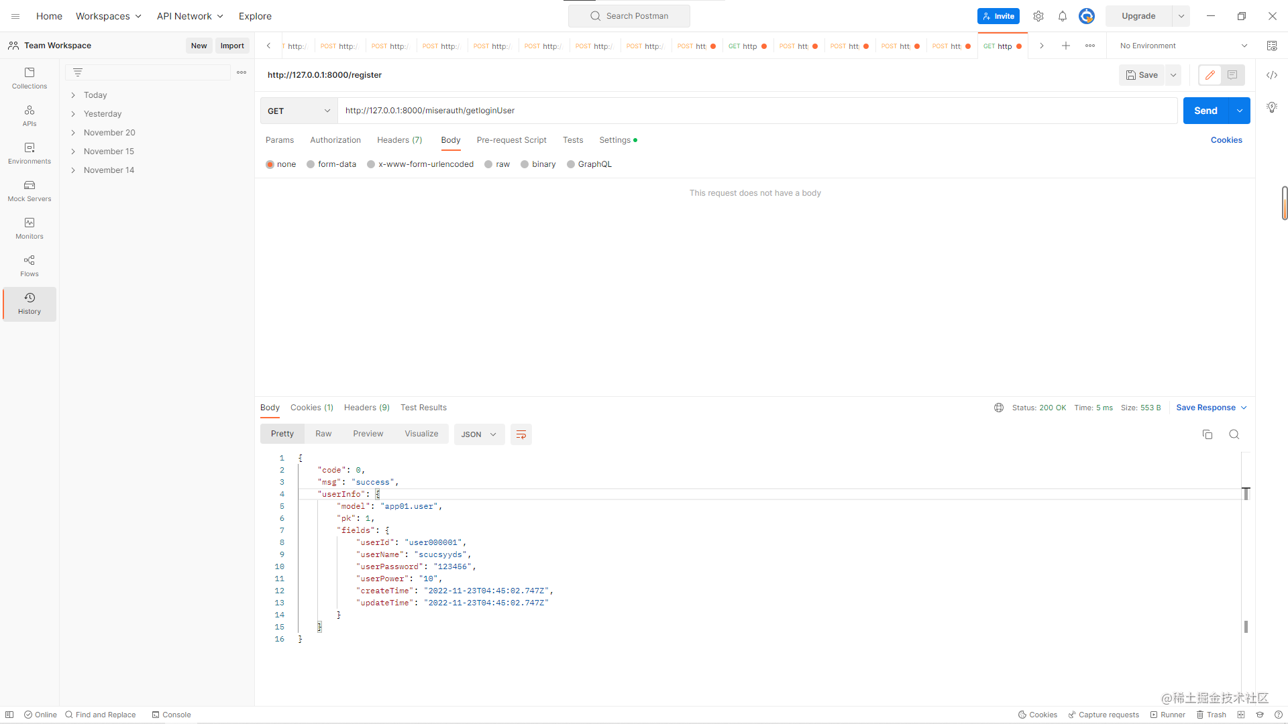This screenshot has height=724, width=1288.
Task: Switch to the Authorization tab
Action: click(x=335, y=140)
